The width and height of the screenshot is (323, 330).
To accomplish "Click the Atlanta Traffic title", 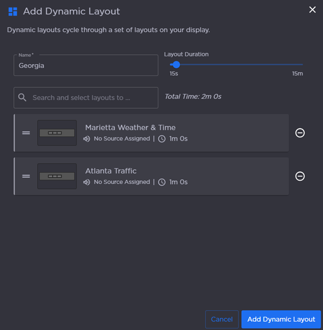I will coord(111,171).
